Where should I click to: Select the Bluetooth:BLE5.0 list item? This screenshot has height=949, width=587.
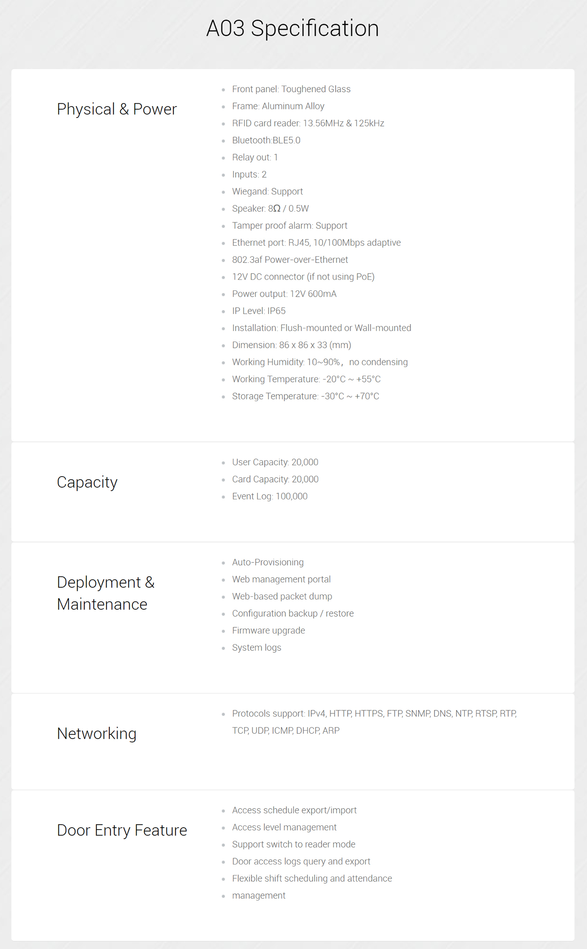[x=266, y=140]
